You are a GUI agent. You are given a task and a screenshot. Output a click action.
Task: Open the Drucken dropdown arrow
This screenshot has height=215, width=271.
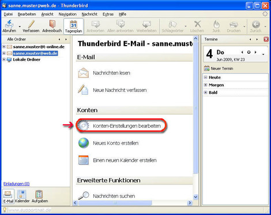(244, 26)
